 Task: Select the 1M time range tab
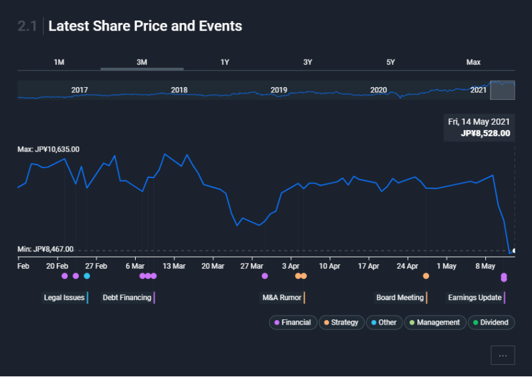[x=59, y=62]
